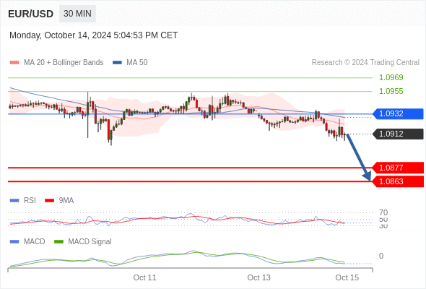Image resolution: width=426 pixels, height=289 pixels.
Task: Click the blue downward trend arrow
Action: pos(358,157)
